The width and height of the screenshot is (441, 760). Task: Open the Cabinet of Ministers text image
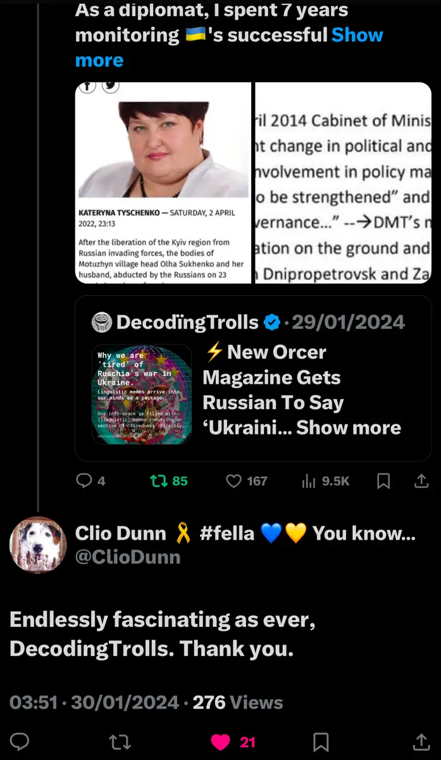[x=343, y=182]
